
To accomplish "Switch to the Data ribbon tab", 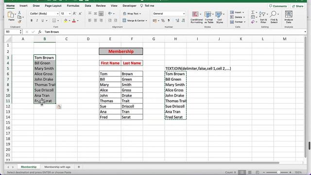I will point(88,6).
